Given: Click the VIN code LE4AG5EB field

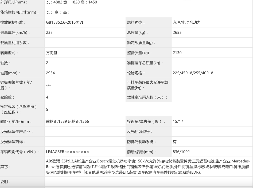Looking at the screenshot, I should pyautogui.click(x=67, y=152).
